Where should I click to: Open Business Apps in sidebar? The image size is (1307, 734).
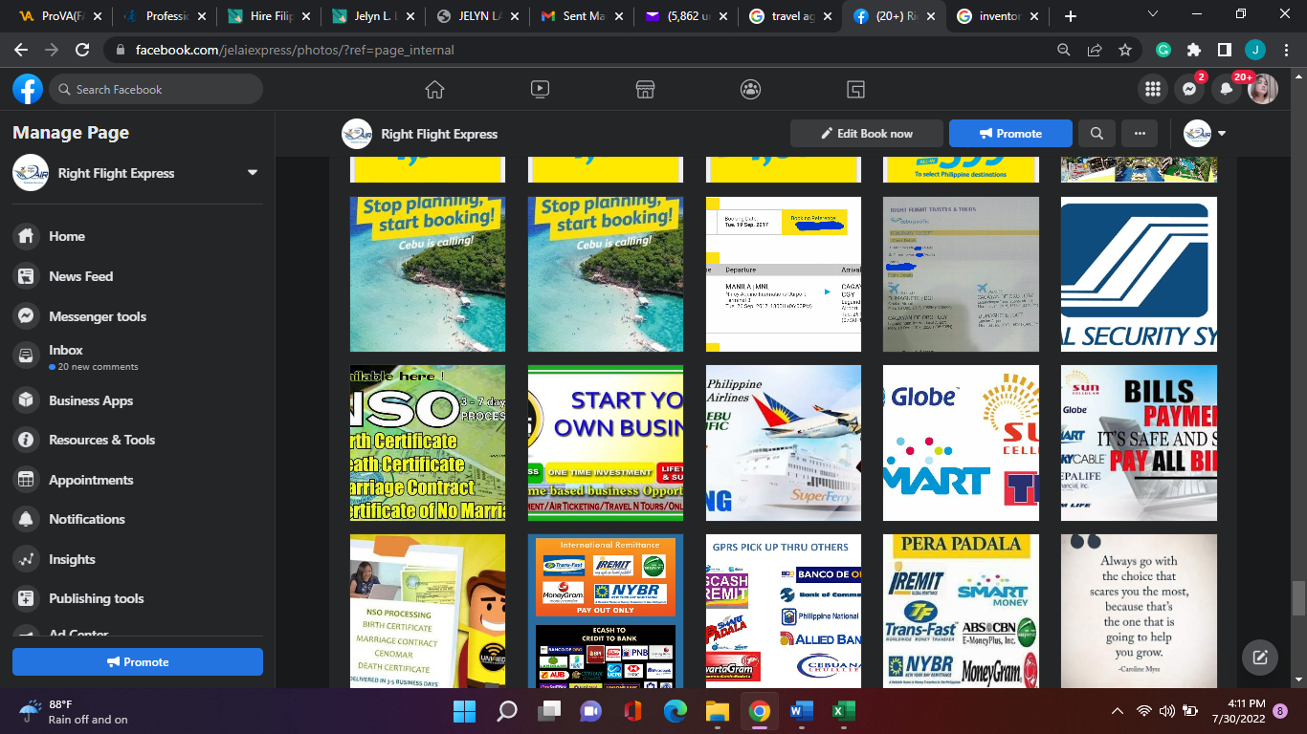(137, 400)
